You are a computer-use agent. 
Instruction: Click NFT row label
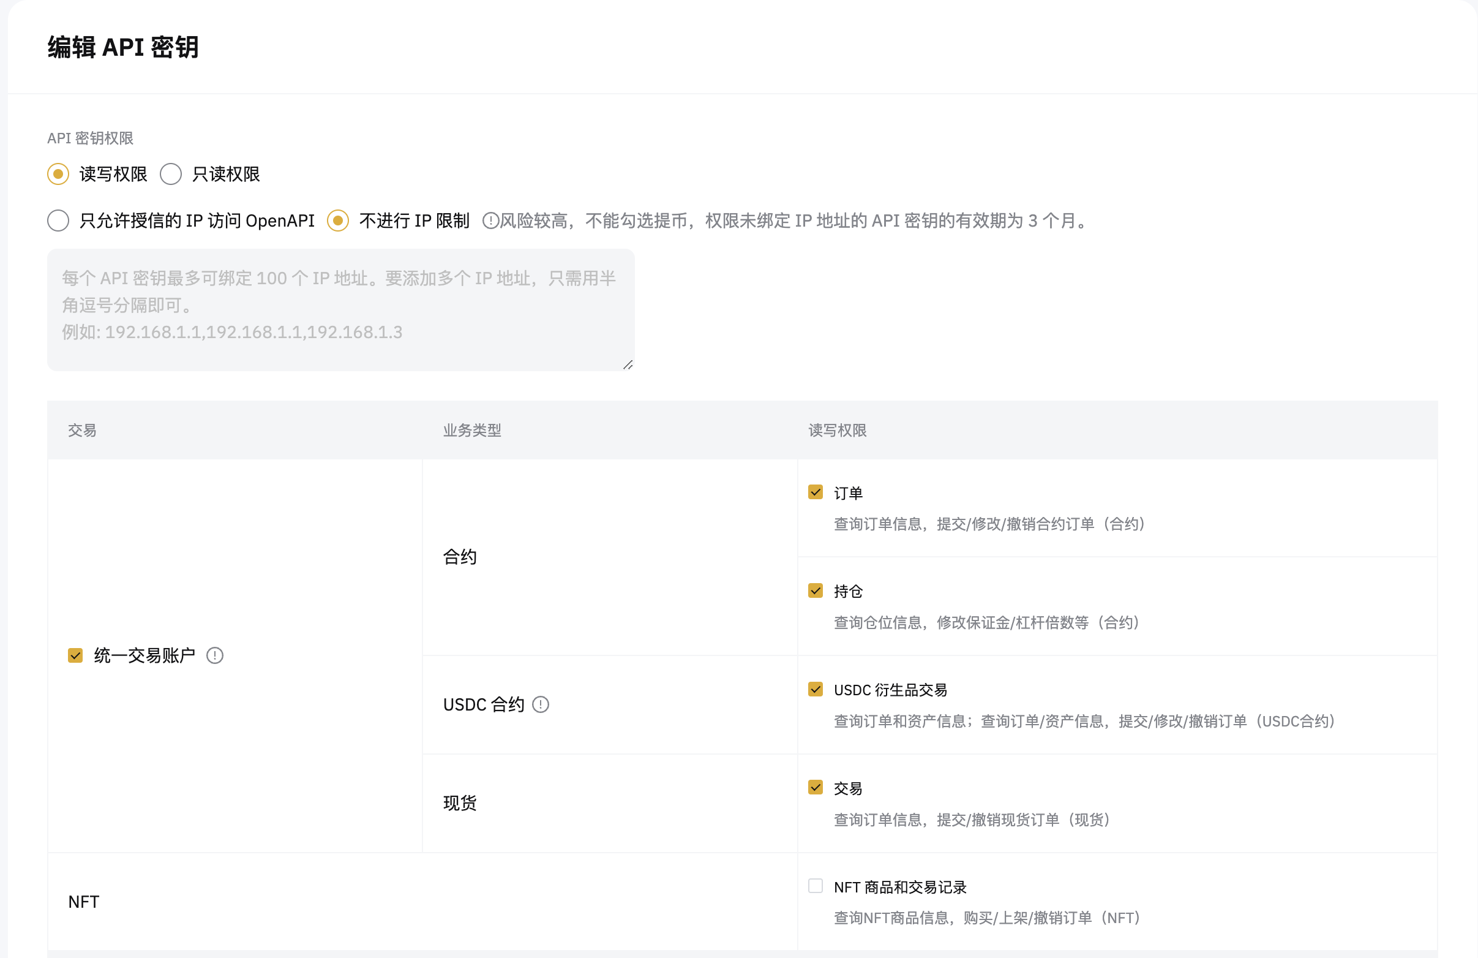coord(84,902)
